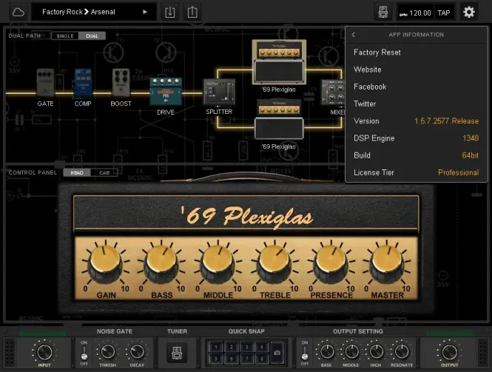Select the SPLITTER unit
492x372 pixels.
pyautogui.click(x=219, y=92)
